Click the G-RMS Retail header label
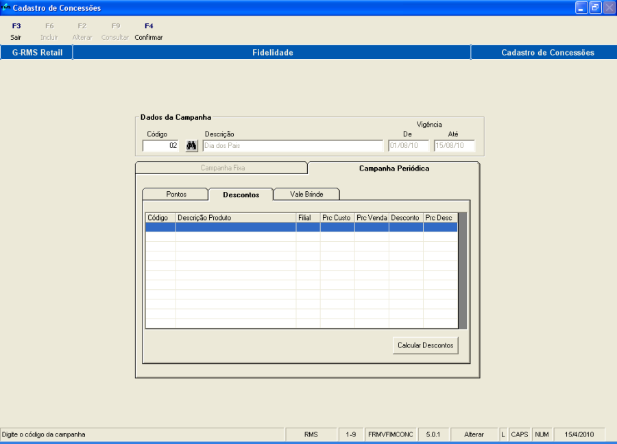This screenshot has height=444, width=617. pos(37,52)
